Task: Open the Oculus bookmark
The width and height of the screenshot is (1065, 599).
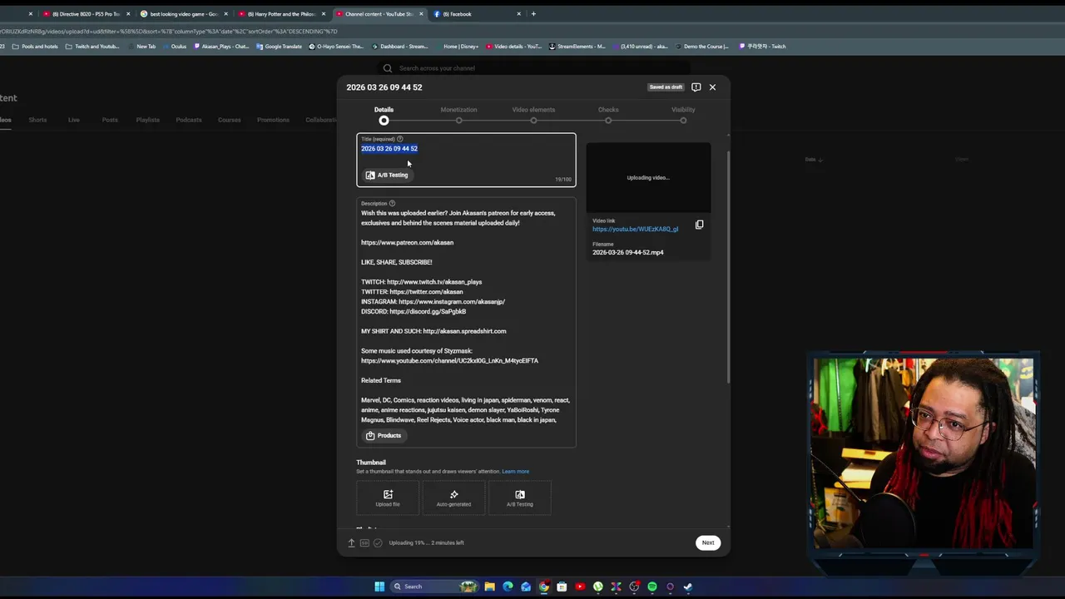Action: coord(174,47)
